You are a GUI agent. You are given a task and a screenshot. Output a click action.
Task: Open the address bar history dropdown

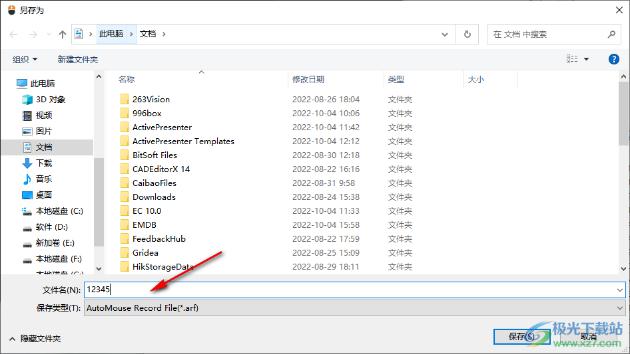coord(445,35)
